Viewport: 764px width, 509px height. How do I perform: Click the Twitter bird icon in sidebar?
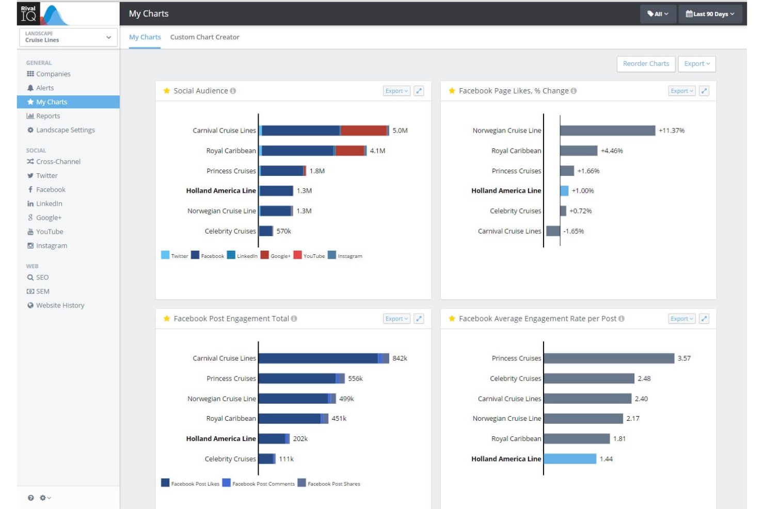(30, 175)
